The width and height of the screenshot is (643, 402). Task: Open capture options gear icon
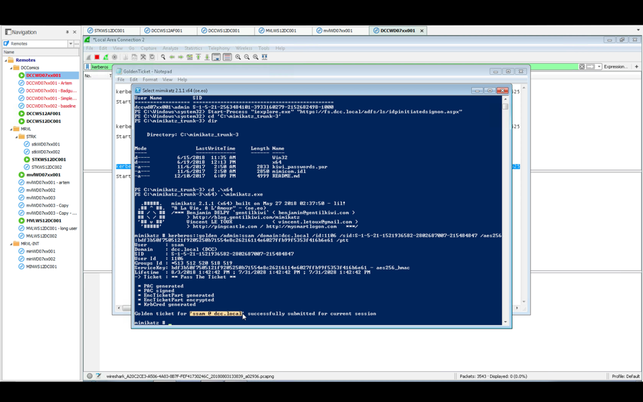[115, 58]
